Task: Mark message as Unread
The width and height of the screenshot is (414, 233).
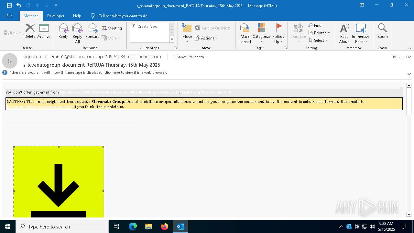Action: [x=245, y=33]
